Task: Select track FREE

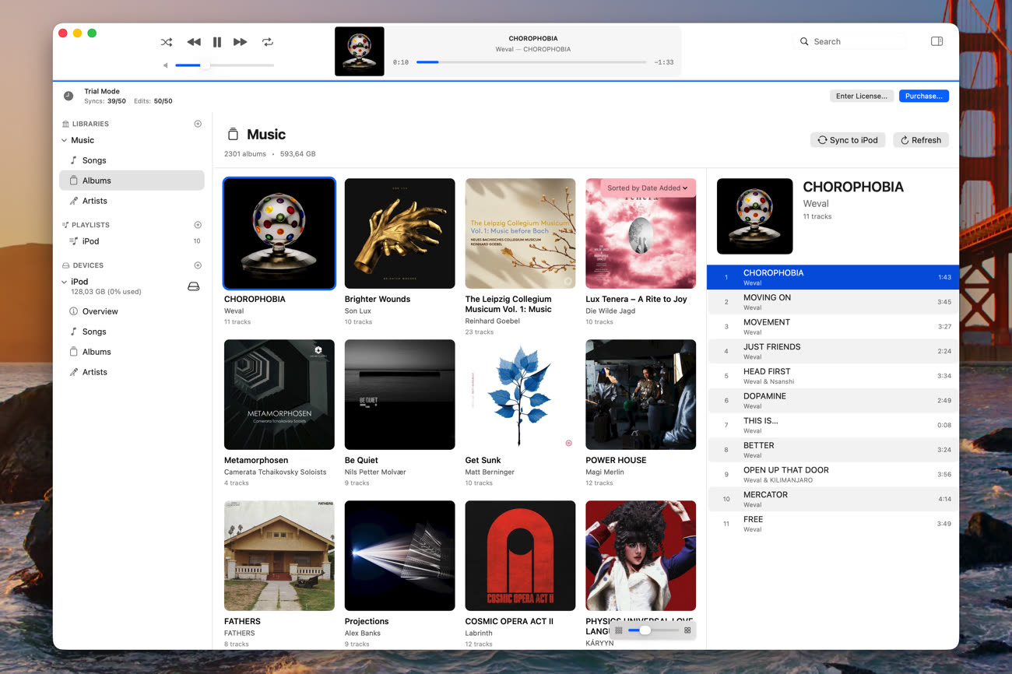Action: point(832,524)
